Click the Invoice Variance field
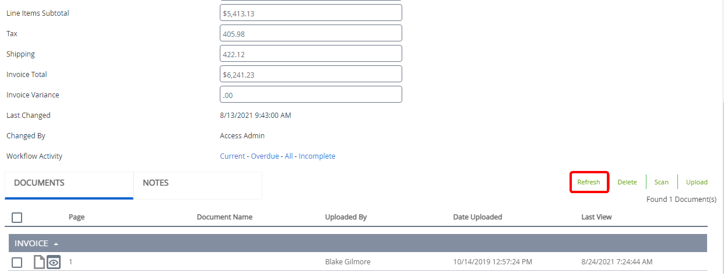Viewport: 724px width, 276px height. (x=311, y=95)
